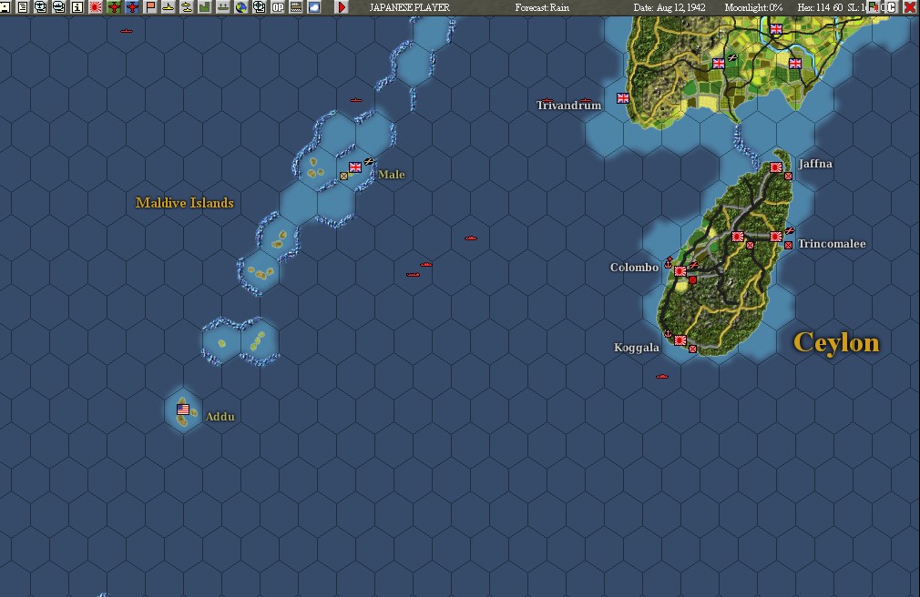
Task: Select the yellow unit marker at Male
Action: tap(343, 176)
